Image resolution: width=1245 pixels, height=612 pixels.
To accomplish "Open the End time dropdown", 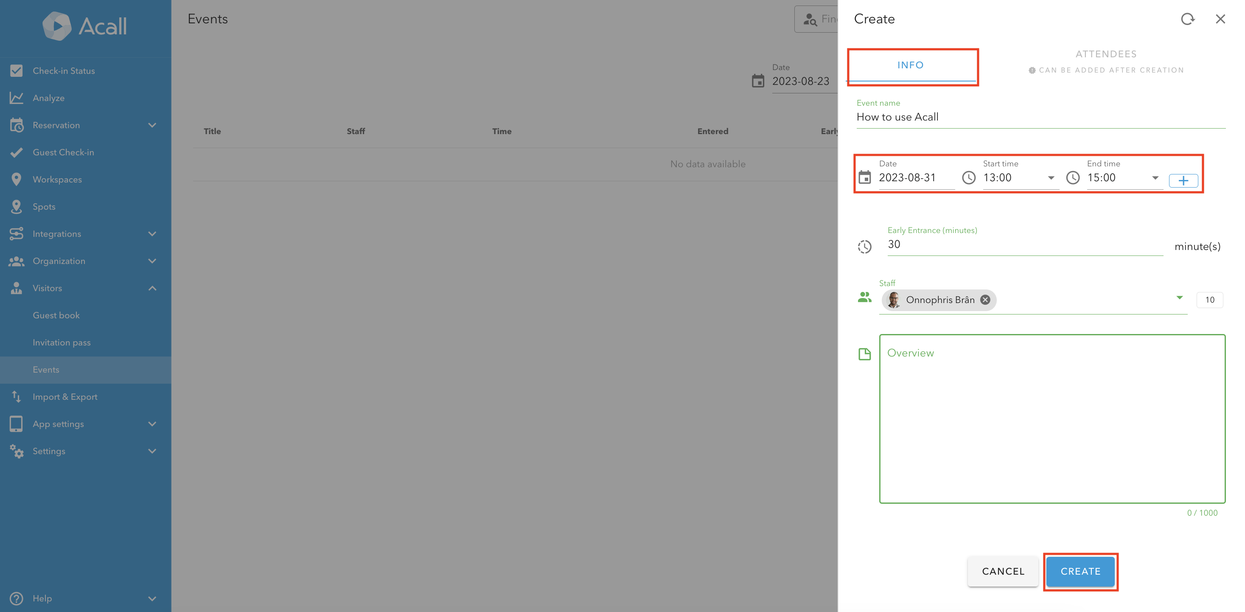I will 1155,178.
